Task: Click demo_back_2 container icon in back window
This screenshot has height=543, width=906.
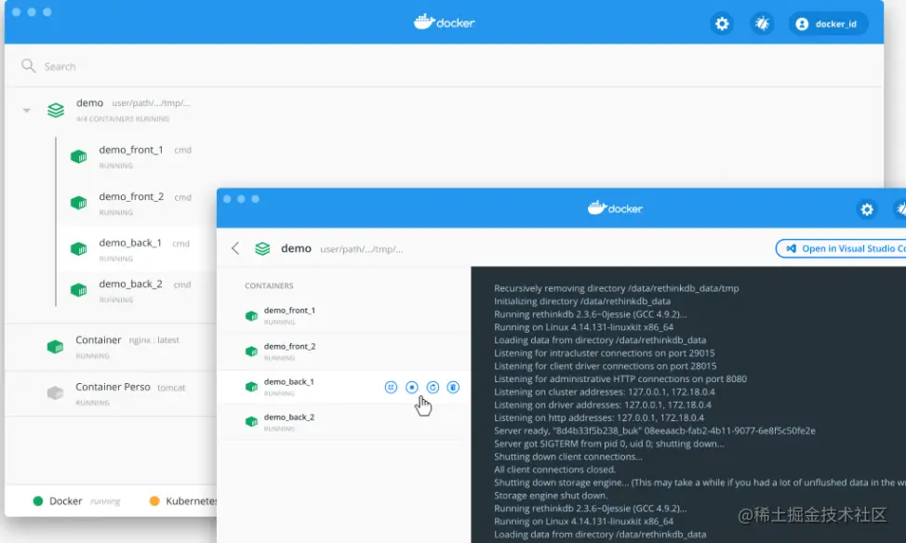Action: [78, 290]
